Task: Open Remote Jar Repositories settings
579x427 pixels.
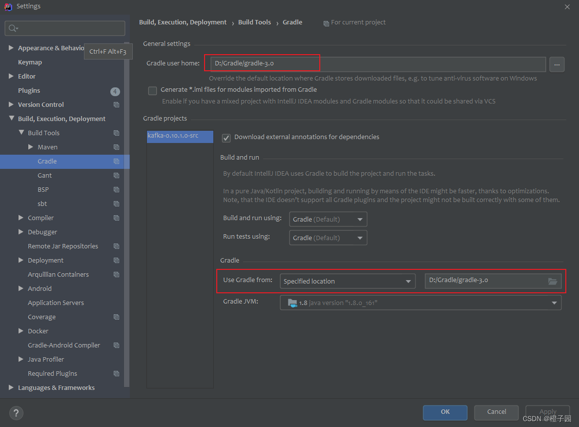Action: [x=63, y=246]
